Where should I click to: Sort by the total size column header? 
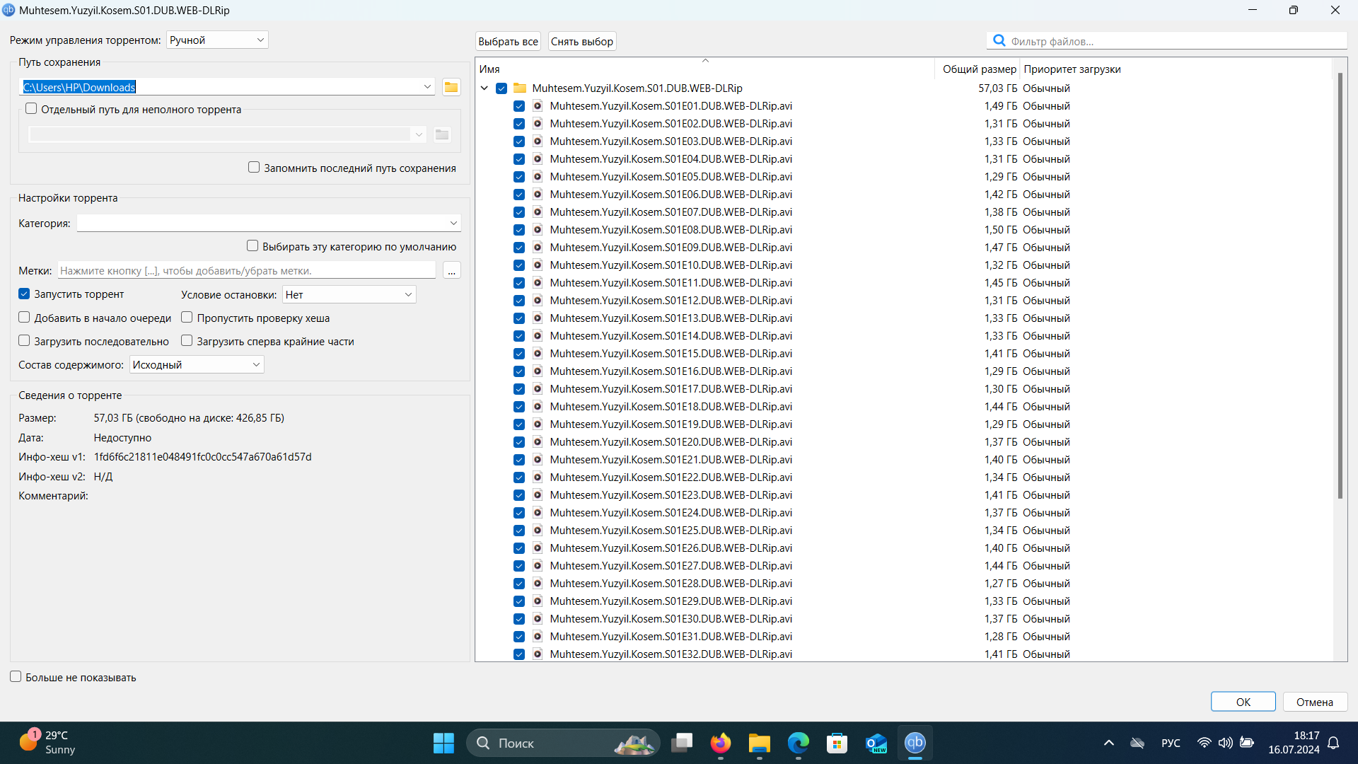click(x=978, y=69)
